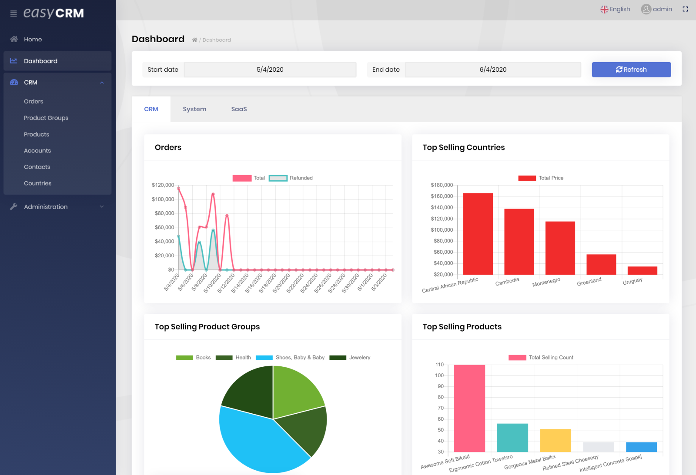This screenshot has width=696, height=475.
Task: Click the British flag language icon
Action: (604, 9)
